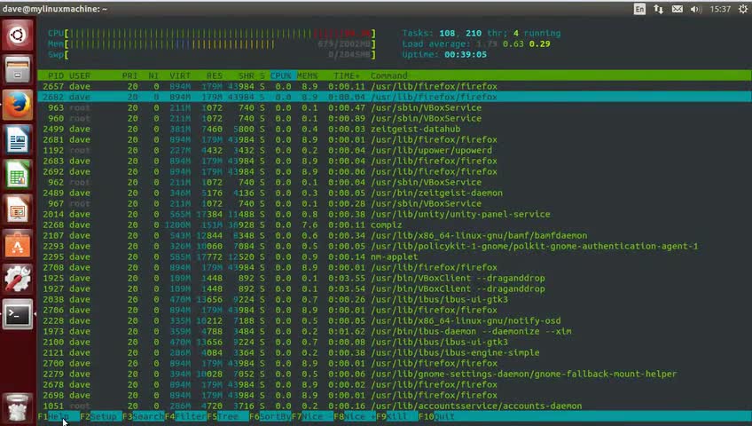The height and width of the screenshot is (426, 752).
Task: Select process row PID 1192 upowerd
Action: (395, 150)
